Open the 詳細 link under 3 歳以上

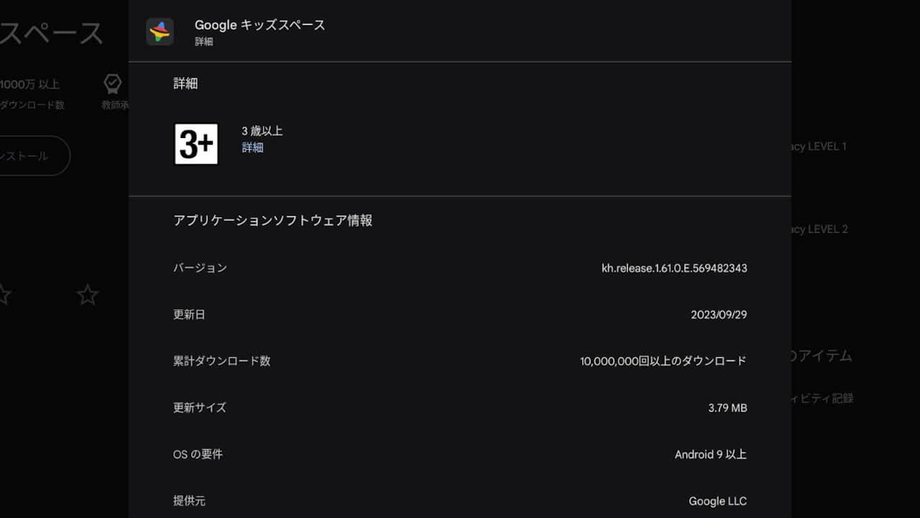click(252, 147)
